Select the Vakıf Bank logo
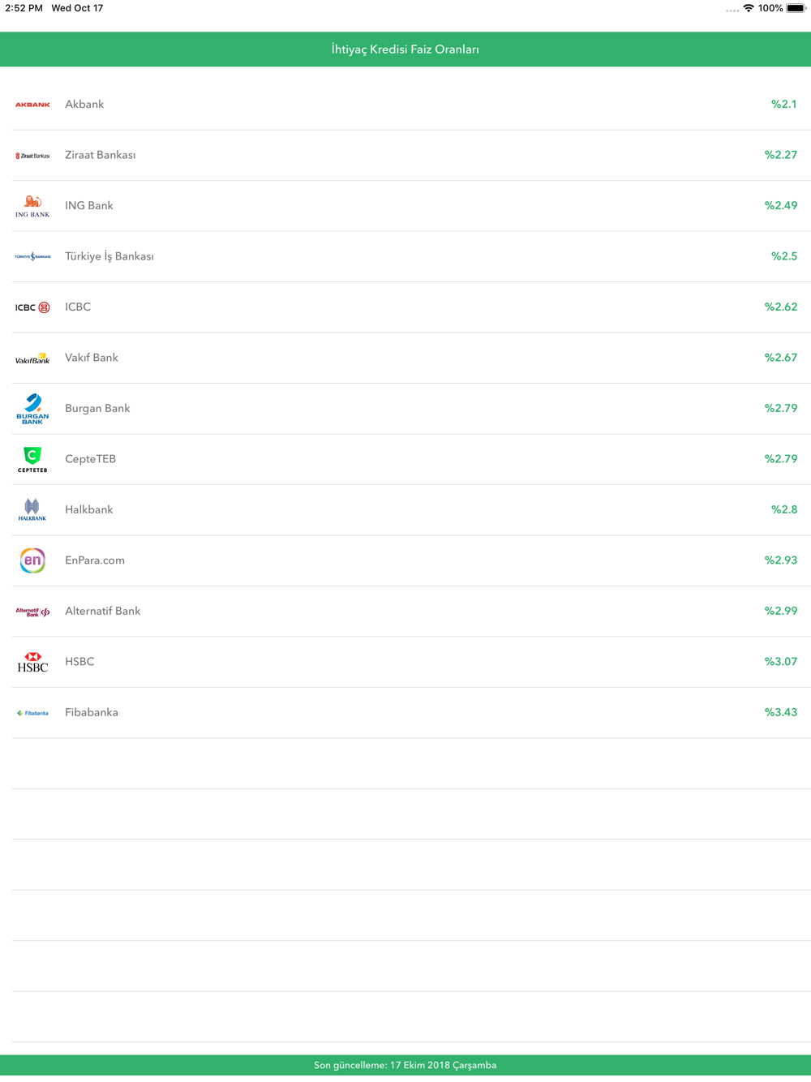This screenshot has height=1082, width=811. tap(32, 358)
